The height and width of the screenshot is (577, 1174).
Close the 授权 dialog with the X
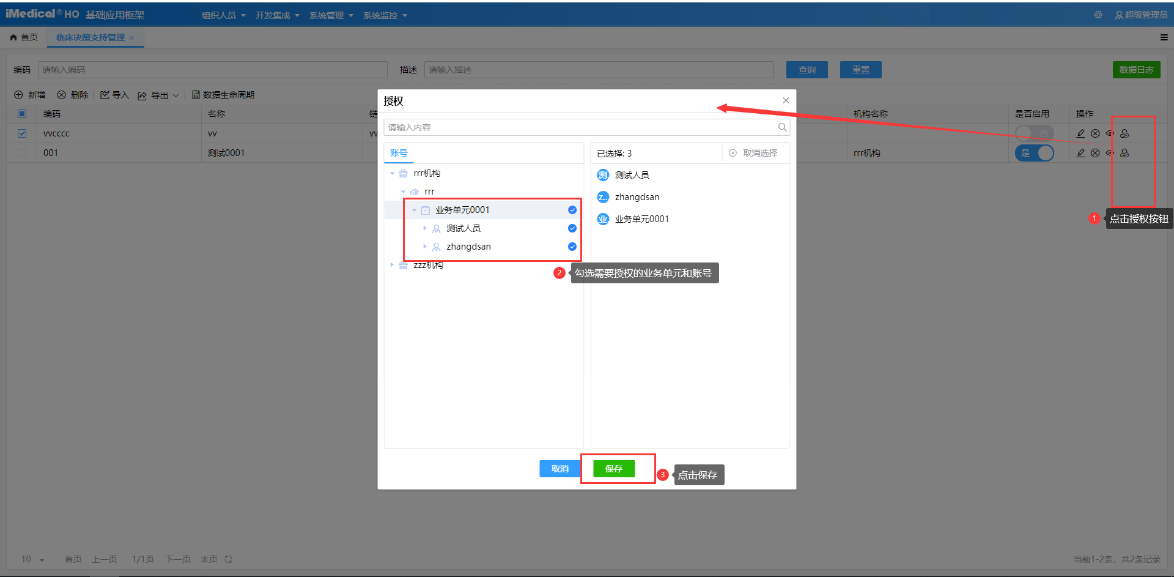coord(786,100)
